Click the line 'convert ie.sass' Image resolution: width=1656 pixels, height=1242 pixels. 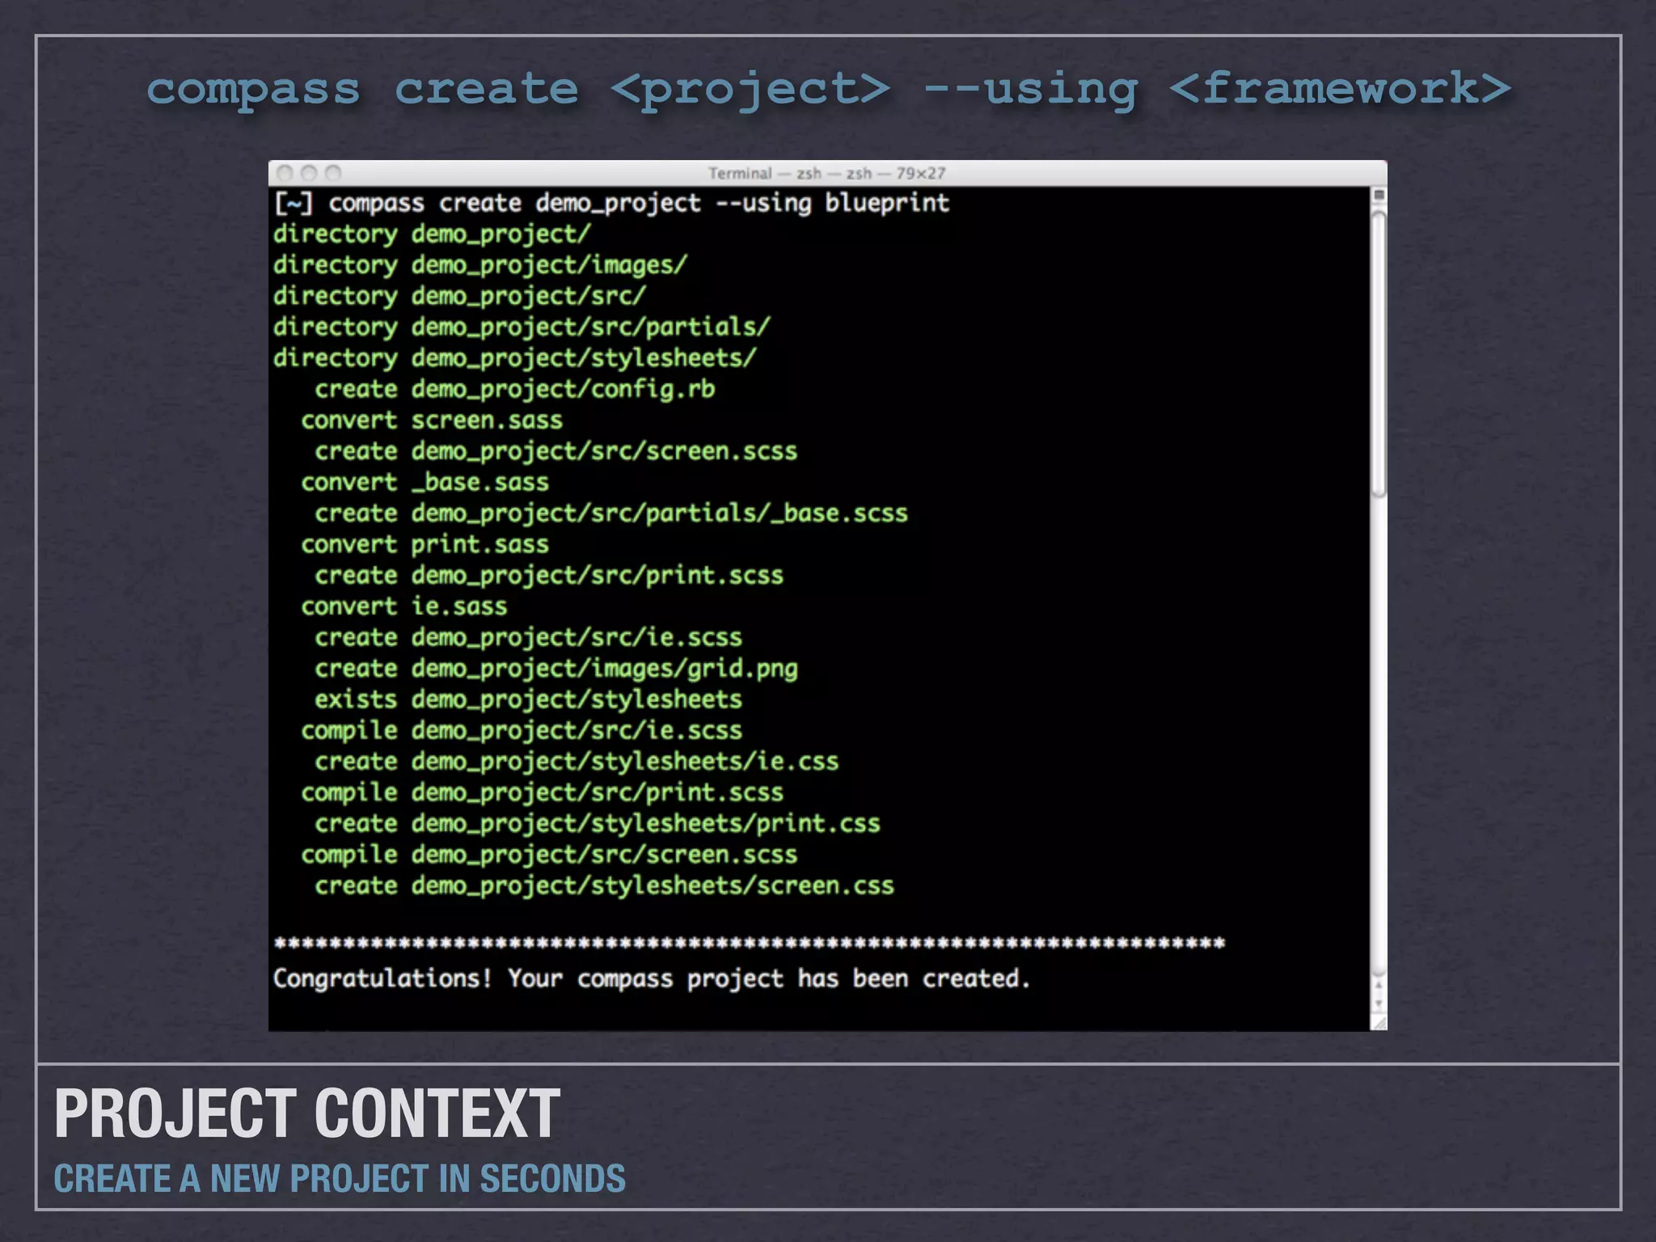point(404,606)
